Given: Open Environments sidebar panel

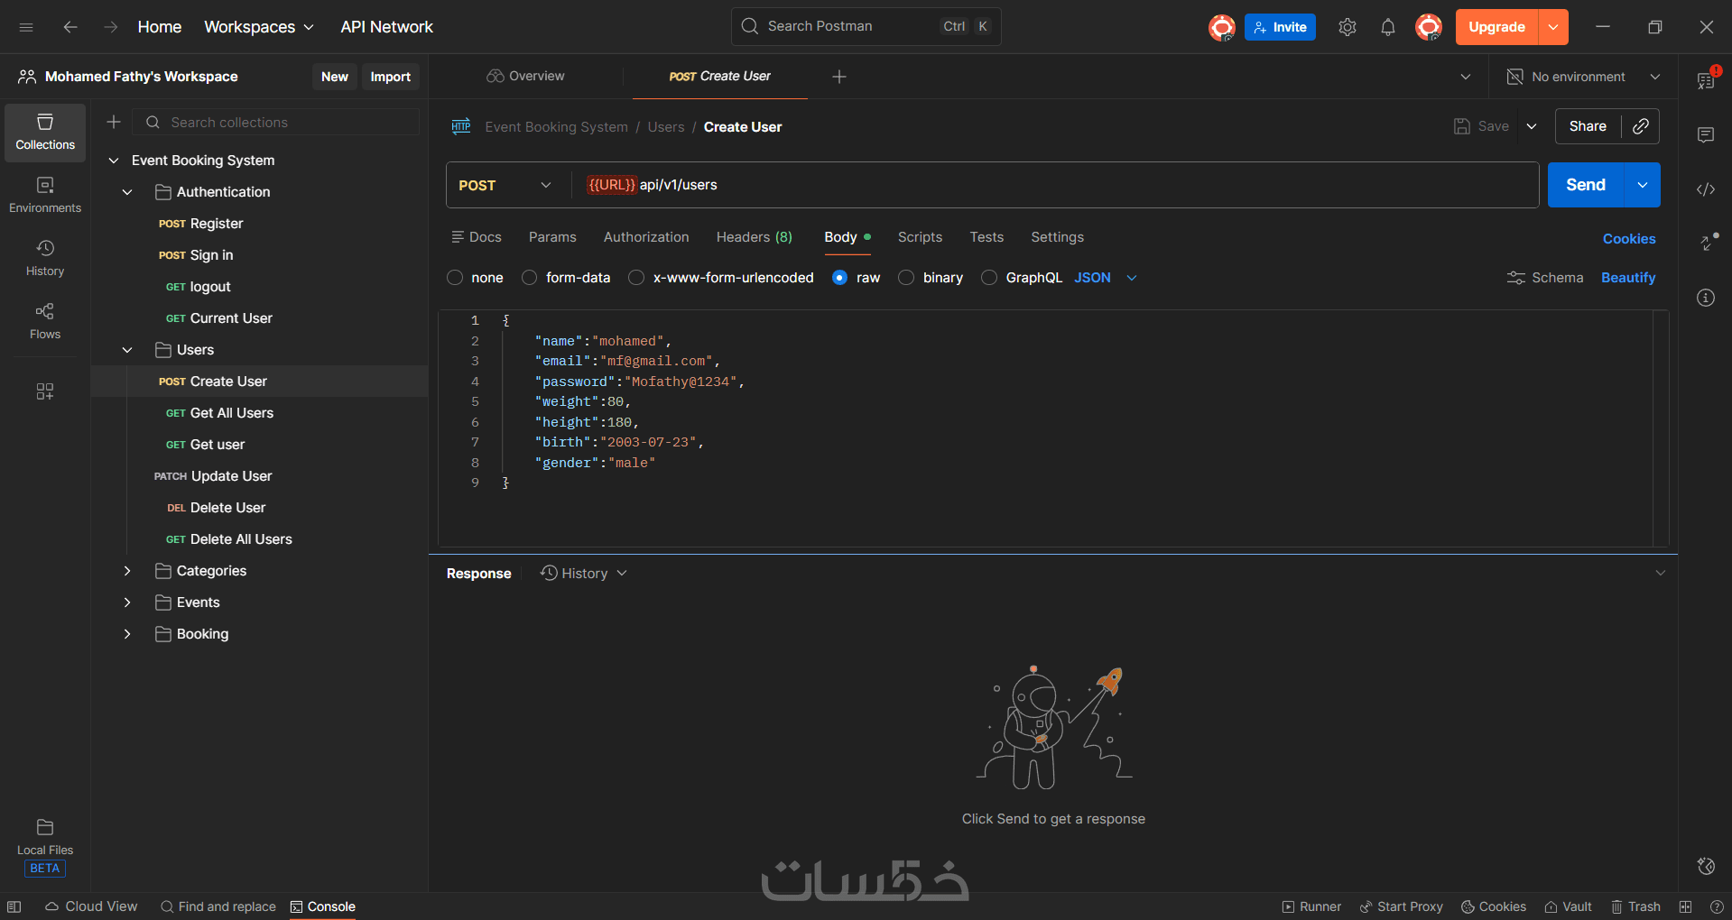Looking at the screenshot, I should pyautogui.click(x=45, y=196).
